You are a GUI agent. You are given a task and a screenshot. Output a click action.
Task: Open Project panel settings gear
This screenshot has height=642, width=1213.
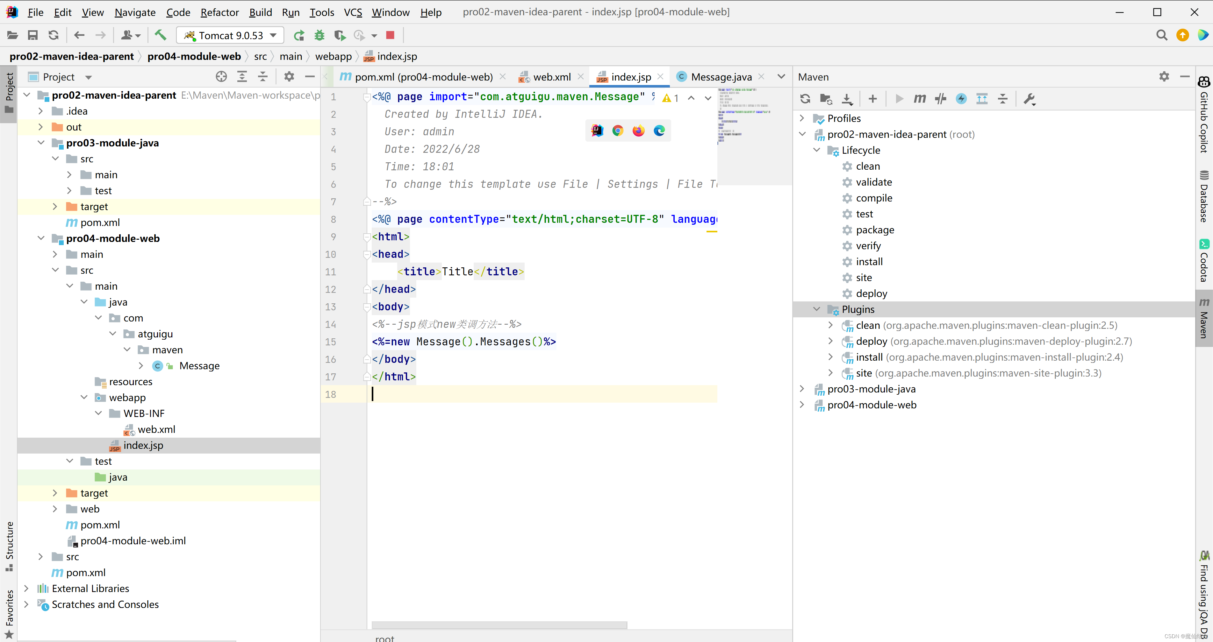(x=289, y=77)
